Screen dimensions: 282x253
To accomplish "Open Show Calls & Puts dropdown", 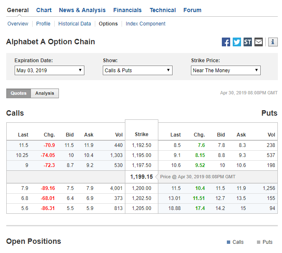I will coord(137,71).
